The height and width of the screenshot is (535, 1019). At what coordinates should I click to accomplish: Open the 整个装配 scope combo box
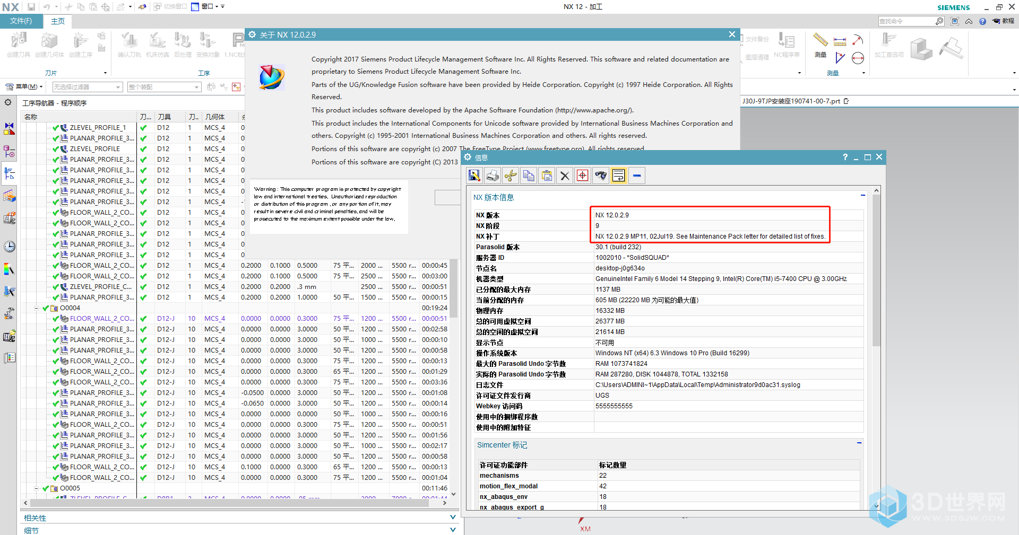(x=164, y=87)
